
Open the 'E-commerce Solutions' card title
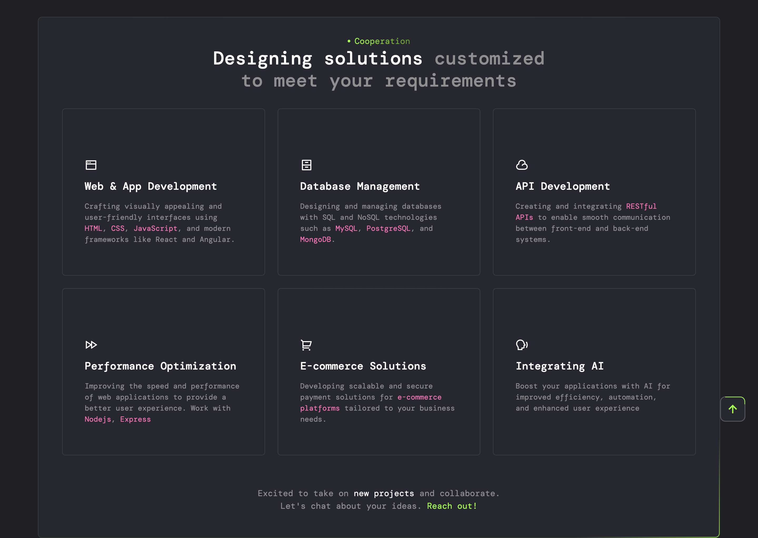coord(363,366)
